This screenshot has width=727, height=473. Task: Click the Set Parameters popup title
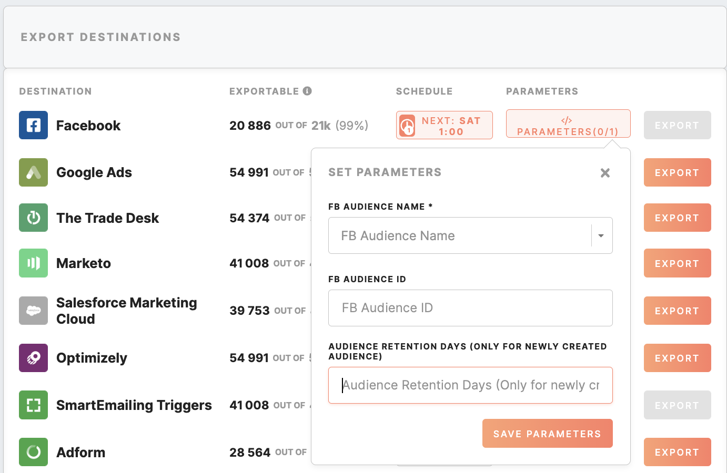(385, 172)
